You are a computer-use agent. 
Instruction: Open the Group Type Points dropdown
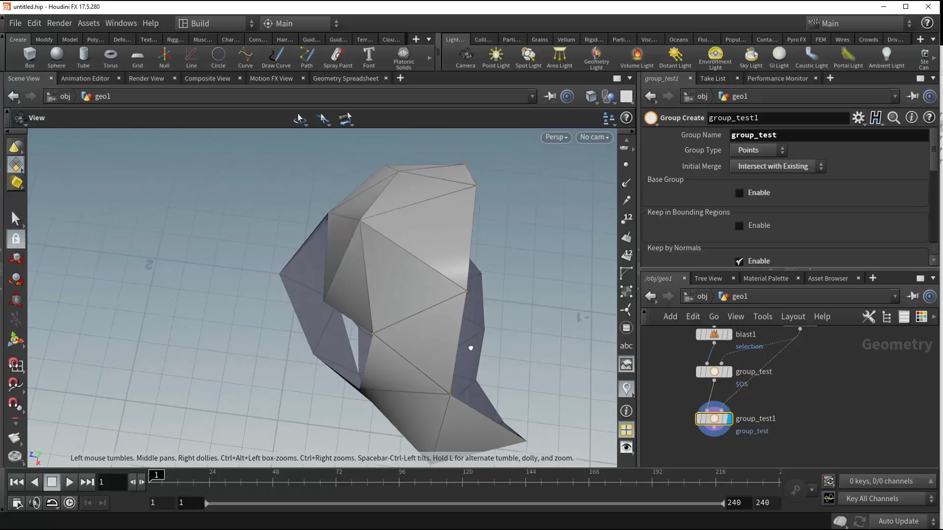[x=758, y=150]
